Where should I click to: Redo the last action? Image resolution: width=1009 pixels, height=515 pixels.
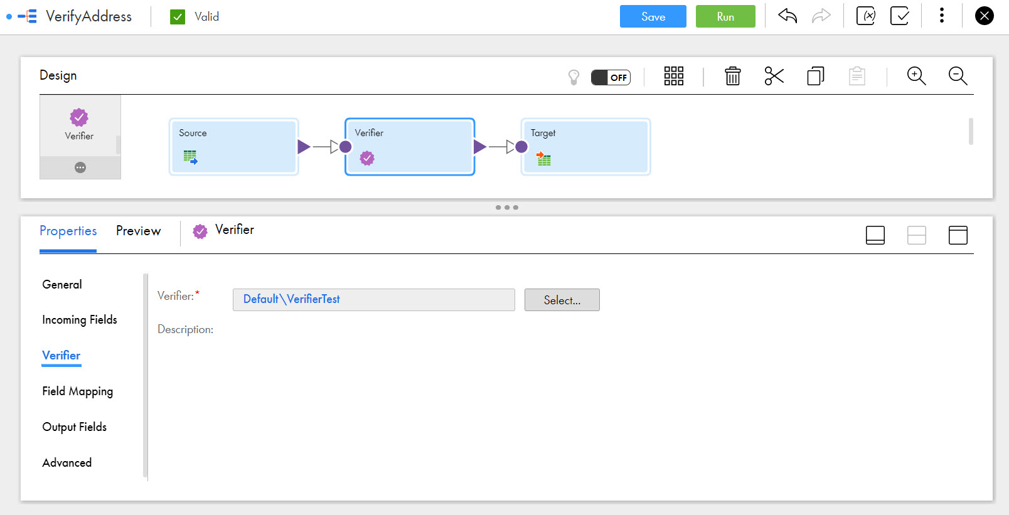click(821, 16)
